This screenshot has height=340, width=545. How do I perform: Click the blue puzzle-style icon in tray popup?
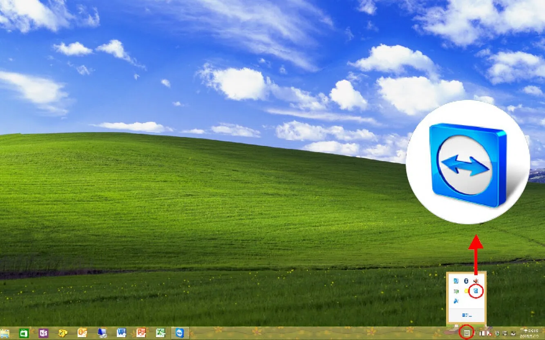457,301
